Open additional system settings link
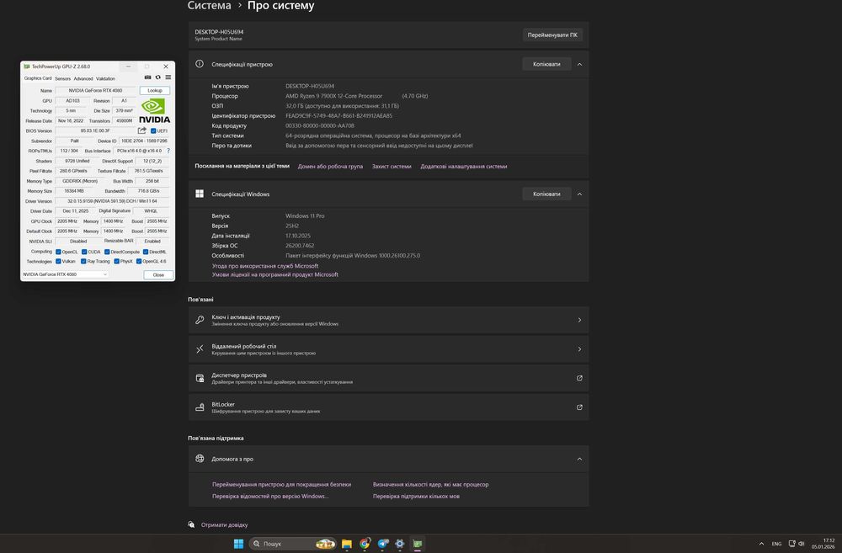This screenshot has height=553, width=842. pyautogui.click(x=463, y=167)
